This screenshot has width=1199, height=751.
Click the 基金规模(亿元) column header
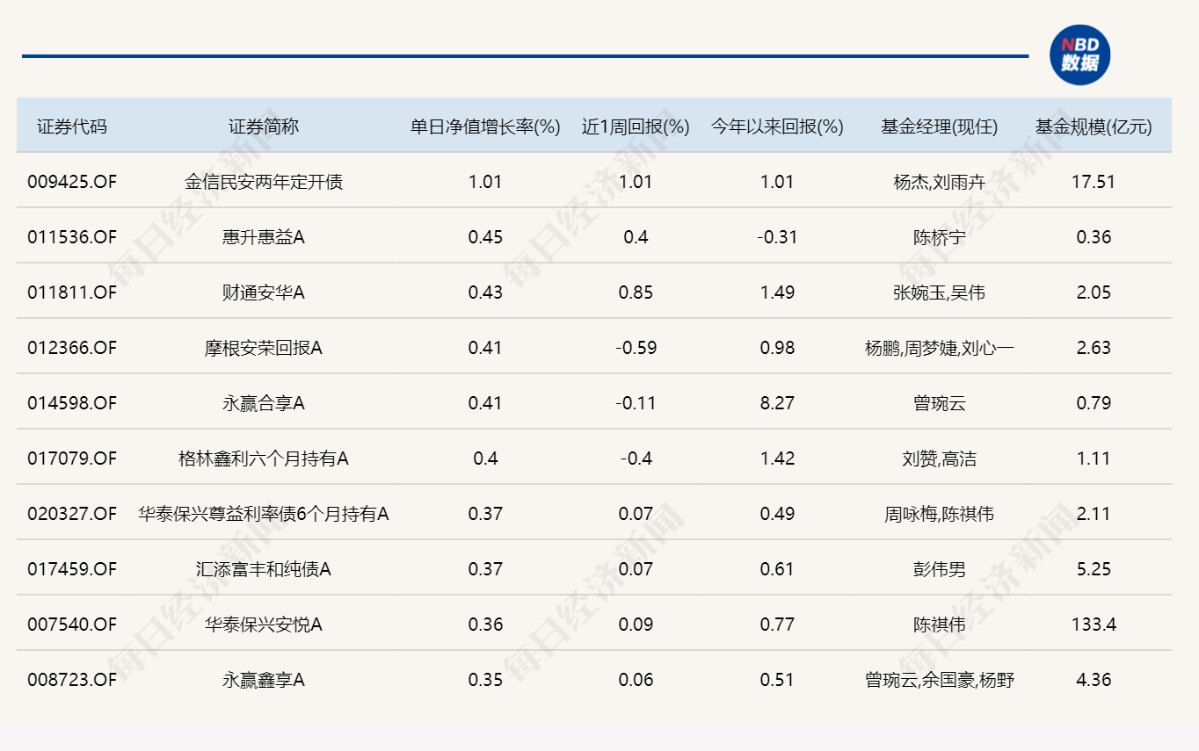(x=1094, y=126)
